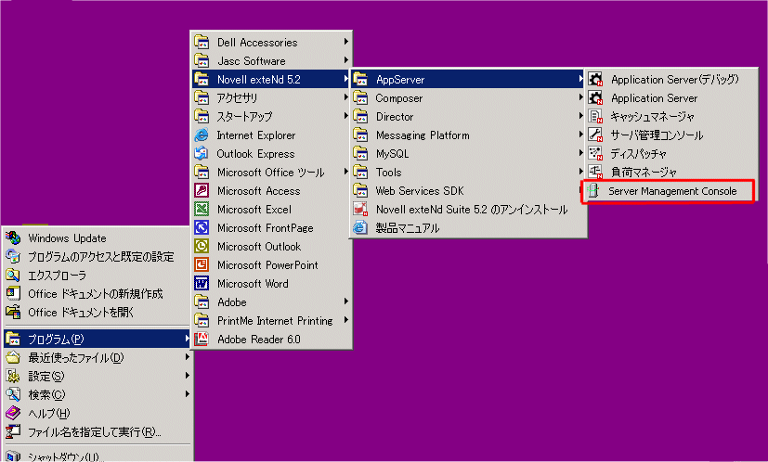Expand the Composer submenu arrow

pyautogui.click(x=581, y=98)
